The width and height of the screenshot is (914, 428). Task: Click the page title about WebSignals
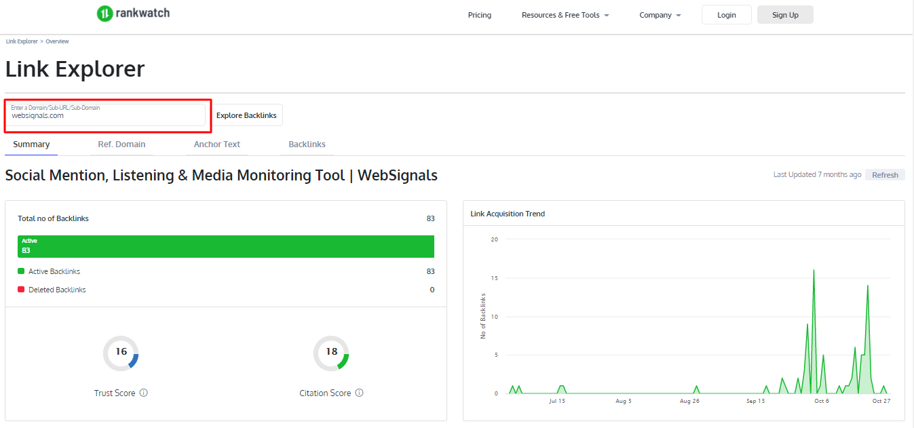click(x=221, y=176)
